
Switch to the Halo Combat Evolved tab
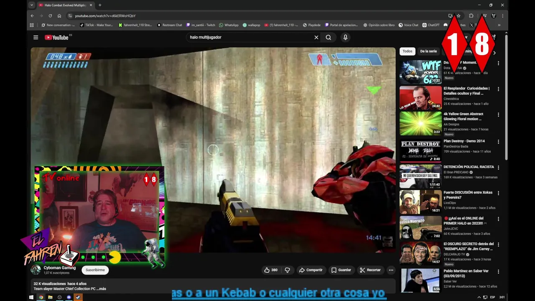[x=65, y=5]
